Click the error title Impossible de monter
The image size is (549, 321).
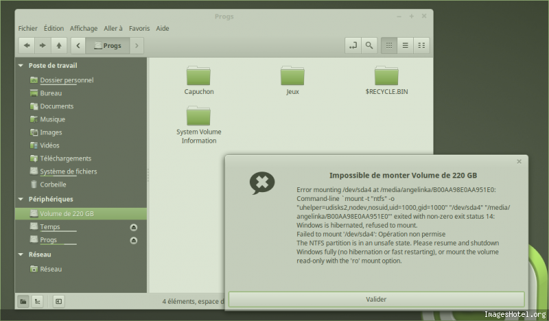[x=404, y=176]
